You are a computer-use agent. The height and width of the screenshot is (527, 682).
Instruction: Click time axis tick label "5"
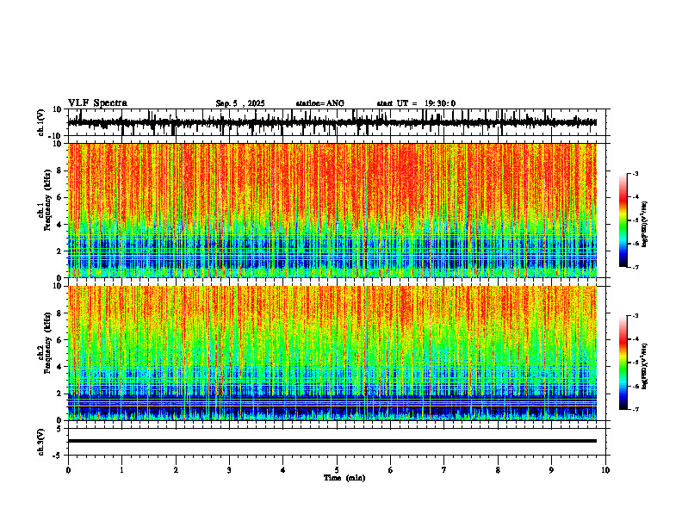click(337, 470)
